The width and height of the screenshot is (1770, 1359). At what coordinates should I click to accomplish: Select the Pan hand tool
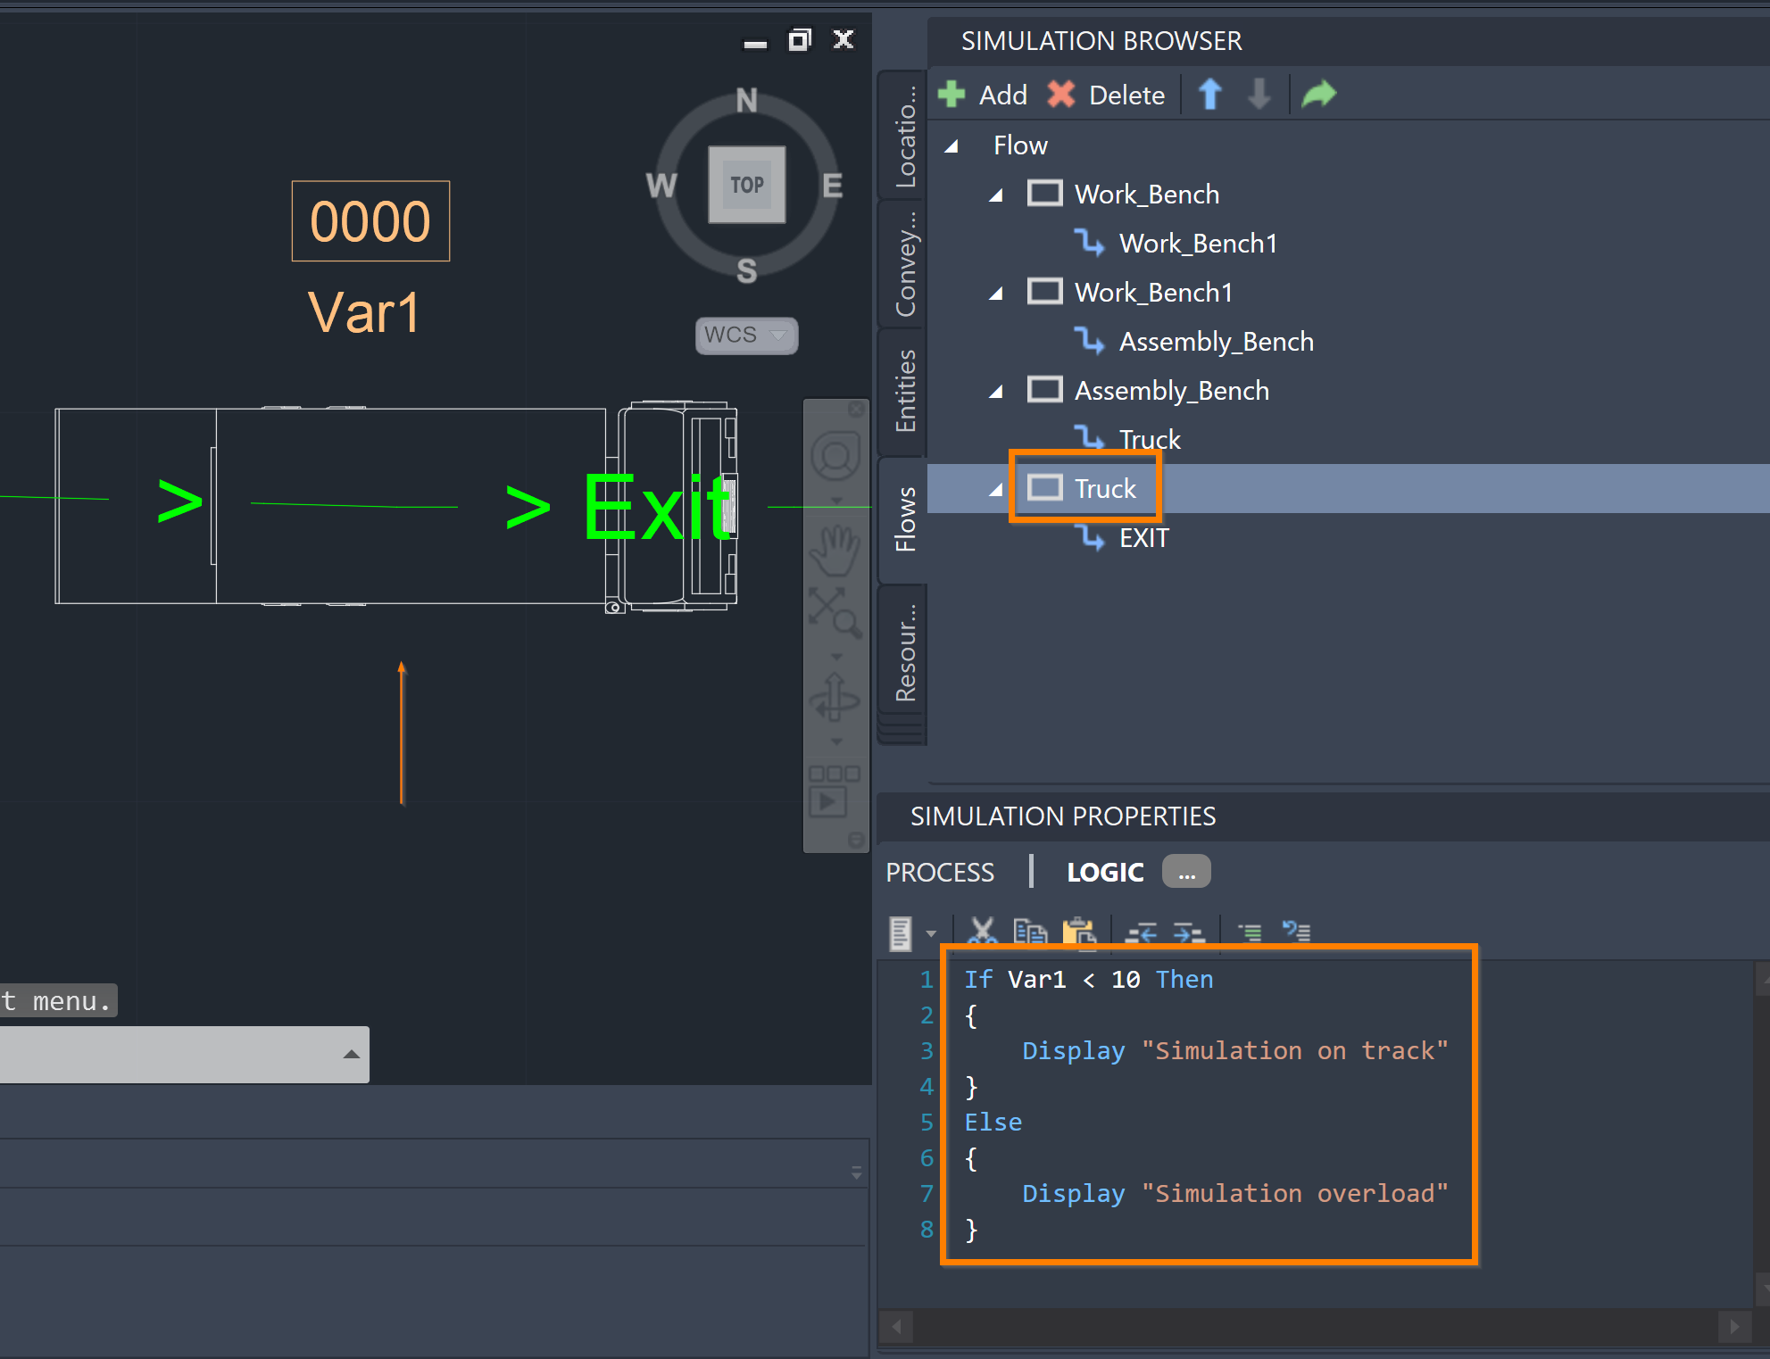coord(835,549)
